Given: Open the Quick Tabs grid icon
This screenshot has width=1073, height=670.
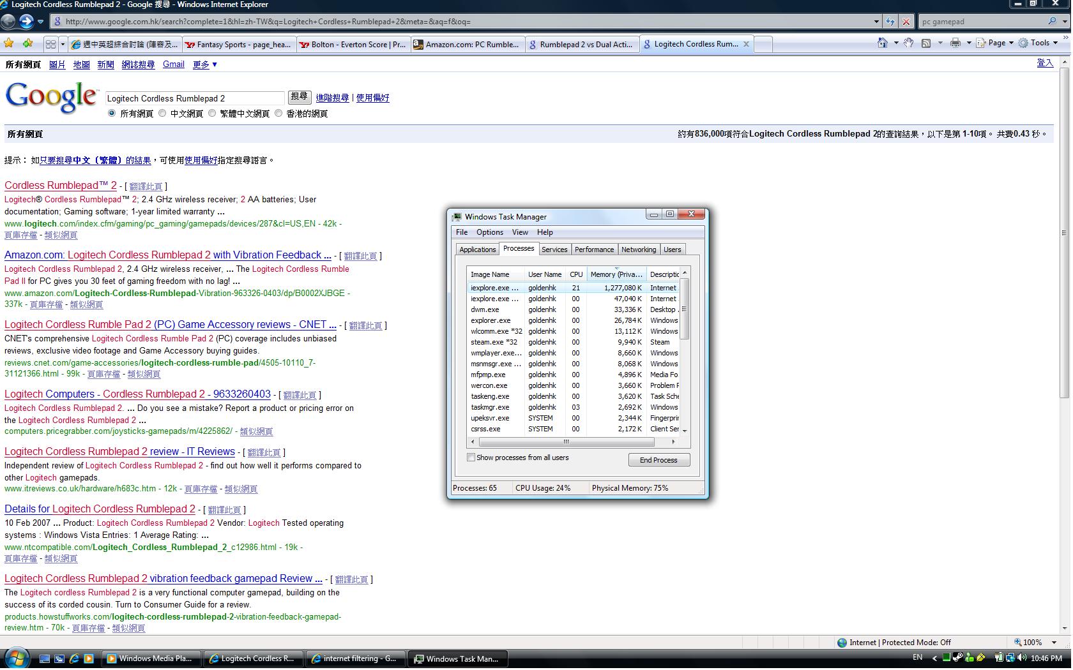Looking at the screenshot, I should click(50, 44).
